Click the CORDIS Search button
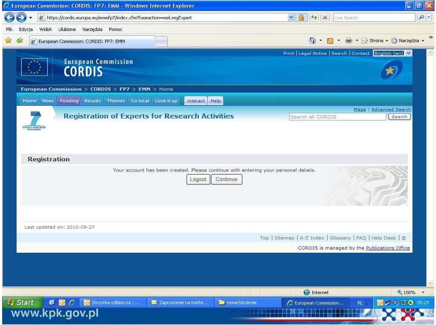Viewport: 436px width, 325px height. pyautogui.click(x=399, y=117)
